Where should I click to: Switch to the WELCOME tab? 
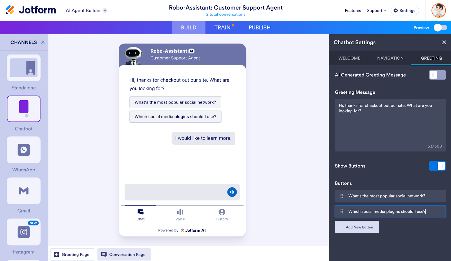point(349,58)
